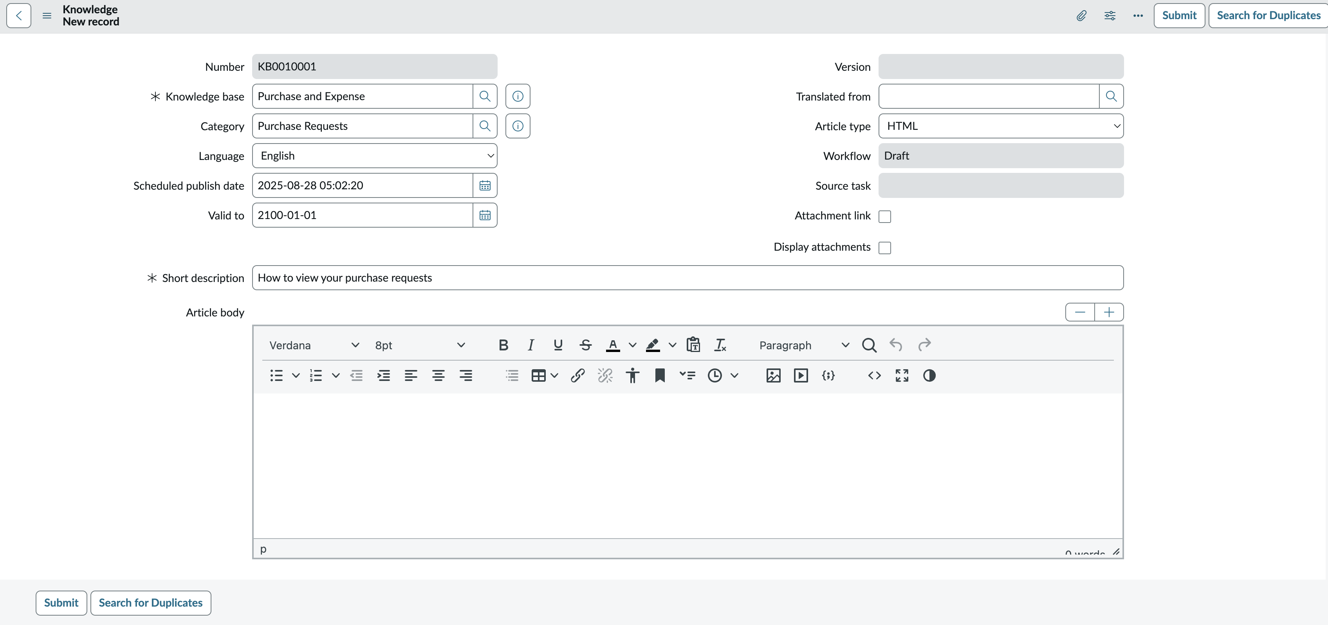The image size is (1328, 625).
Task: Open find and replace magnifier in editor
Action: [x=869, y=345]
